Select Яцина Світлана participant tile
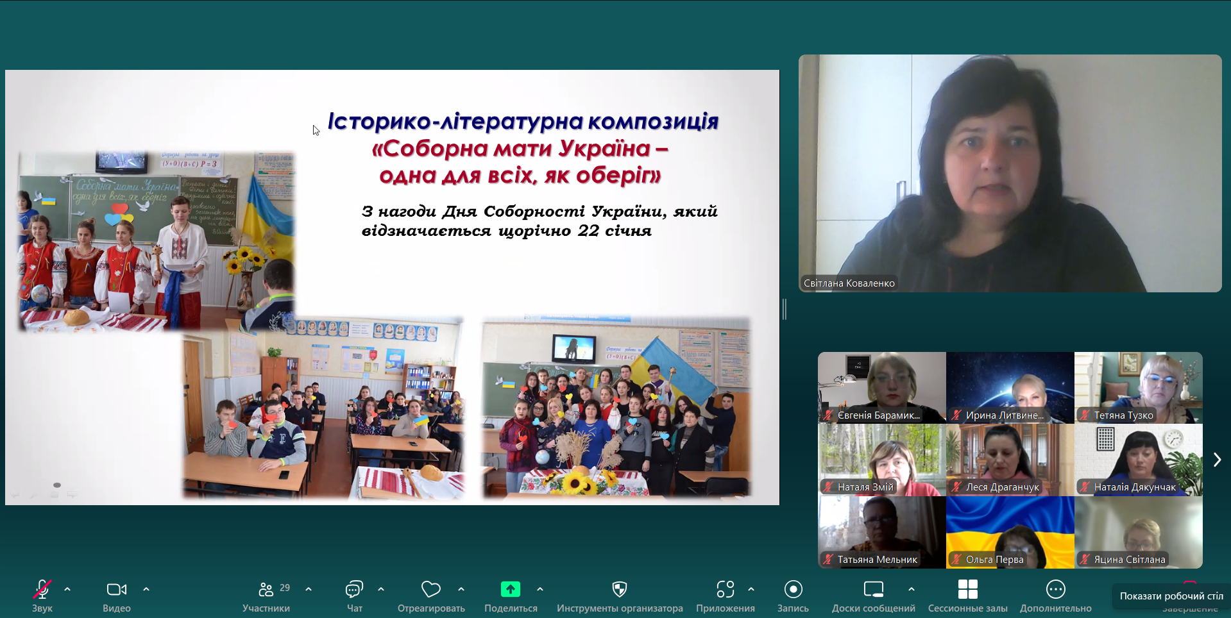Screen dimensions: 1231x618 tap(1139, 532)
